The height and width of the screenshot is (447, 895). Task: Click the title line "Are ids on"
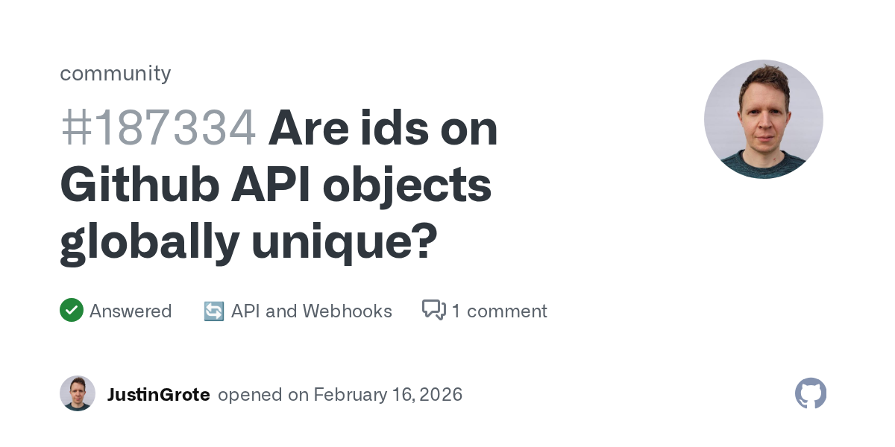[383, 128]
